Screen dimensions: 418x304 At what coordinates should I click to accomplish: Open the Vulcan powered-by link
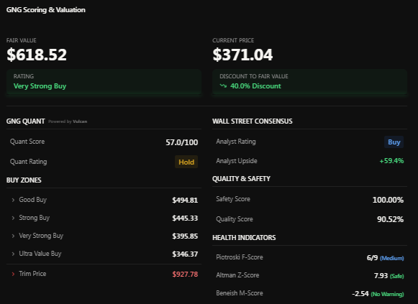coord(80,121)
